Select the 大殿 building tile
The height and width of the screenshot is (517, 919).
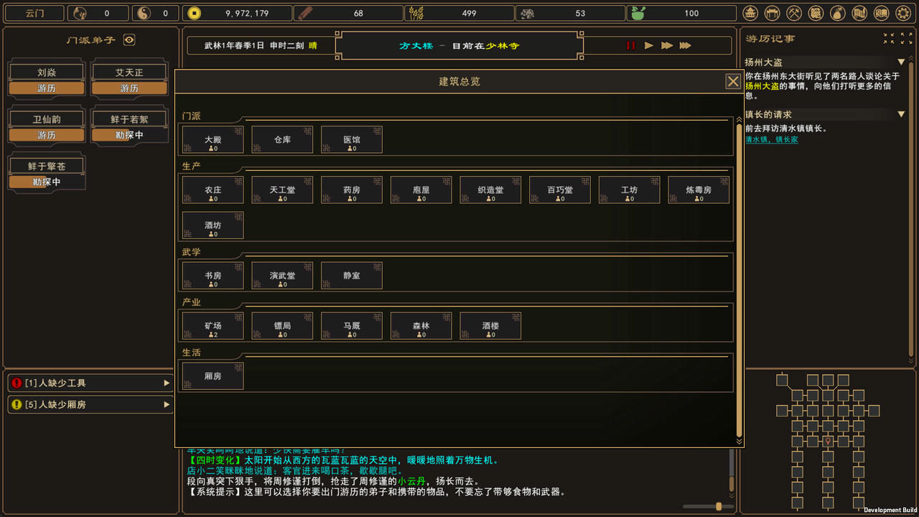(x=213, y=140)
